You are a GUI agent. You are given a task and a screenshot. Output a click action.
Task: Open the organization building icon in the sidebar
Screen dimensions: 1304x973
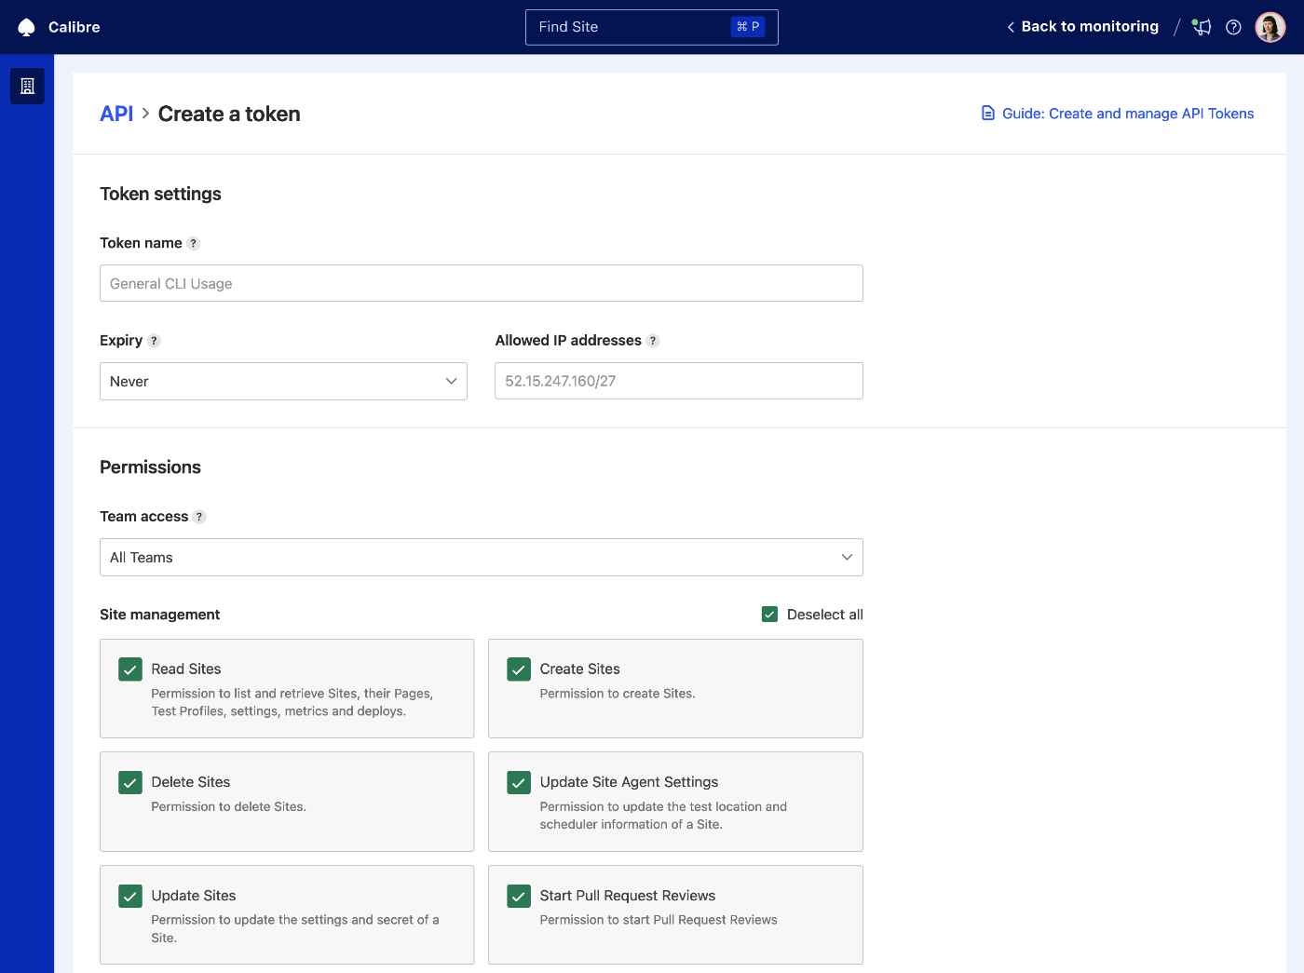(x=26, y=86)
